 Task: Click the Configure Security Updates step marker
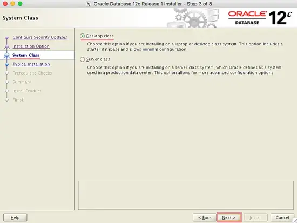[x=7, y=38]
